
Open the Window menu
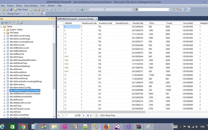point(51,6)
